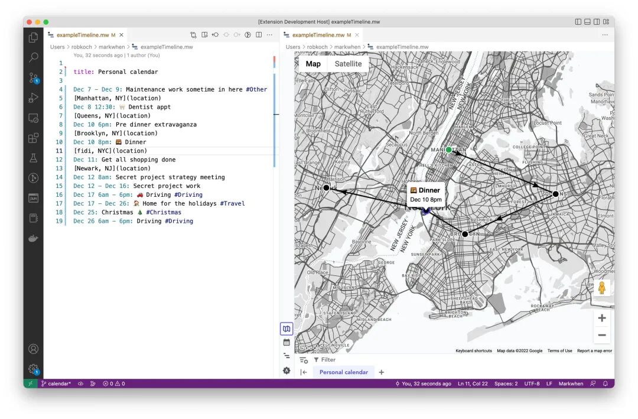638x419 pixels.
Task: Click the Search icon in the activity bar
Action: tap(33, 57)
